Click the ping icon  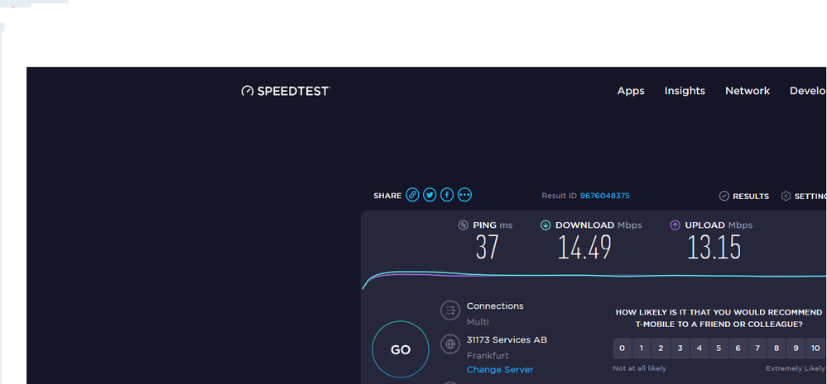click(x=463, y=225)
